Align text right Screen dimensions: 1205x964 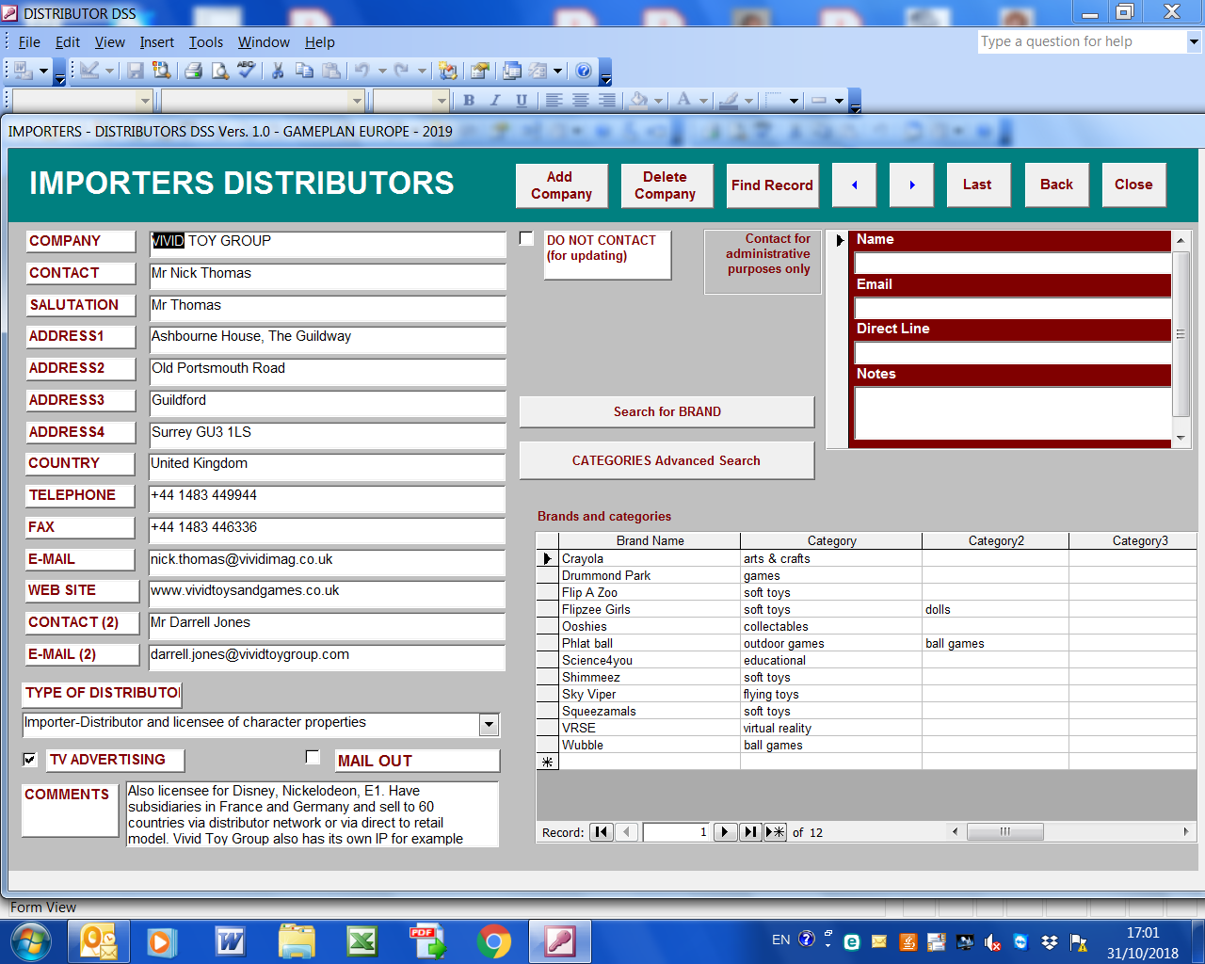point(606,101)
